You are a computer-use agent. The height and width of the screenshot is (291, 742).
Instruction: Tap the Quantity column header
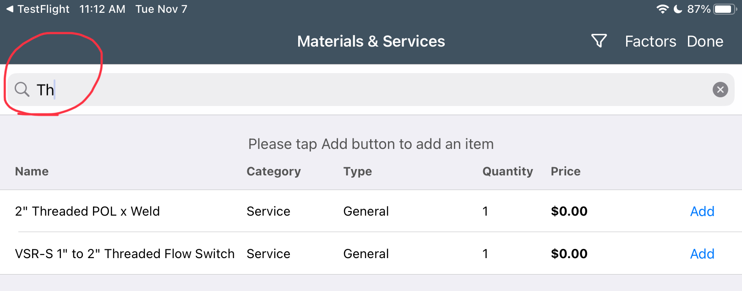pyautogui.click(x=507, y=171)
